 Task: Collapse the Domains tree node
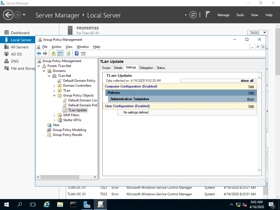coord(44,71)
